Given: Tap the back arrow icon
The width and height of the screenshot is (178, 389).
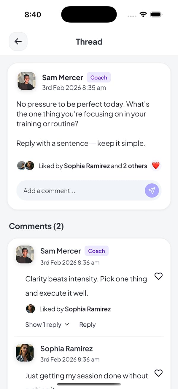Looking at the screenshot, I should pos(18,41).
